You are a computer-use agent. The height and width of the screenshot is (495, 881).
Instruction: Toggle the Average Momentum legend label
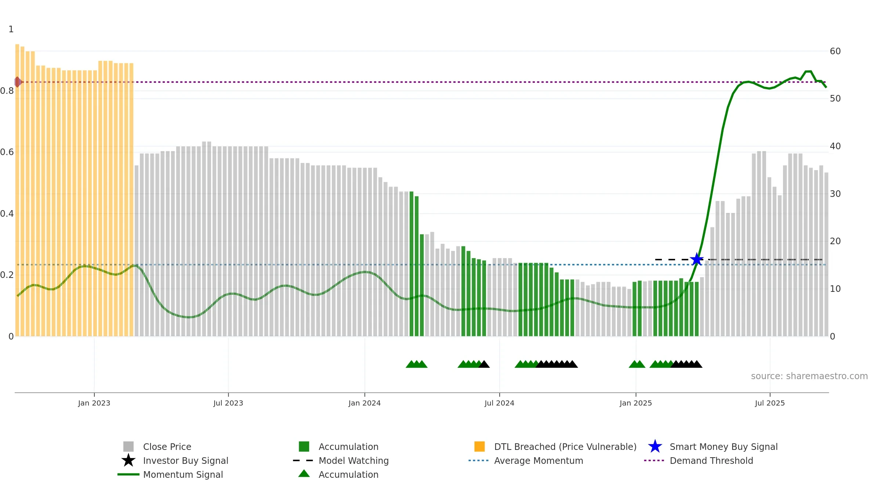click(539, 461)
